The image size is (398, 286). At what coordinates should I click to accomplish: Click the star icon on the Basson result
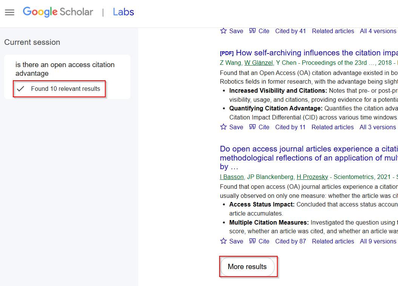[x=223, y=241]
